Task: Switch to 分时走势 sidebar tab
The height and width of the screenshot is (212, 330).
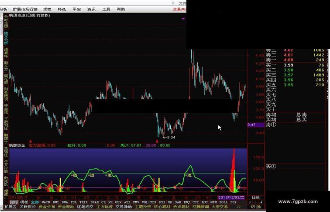Action: pos(6,22)
